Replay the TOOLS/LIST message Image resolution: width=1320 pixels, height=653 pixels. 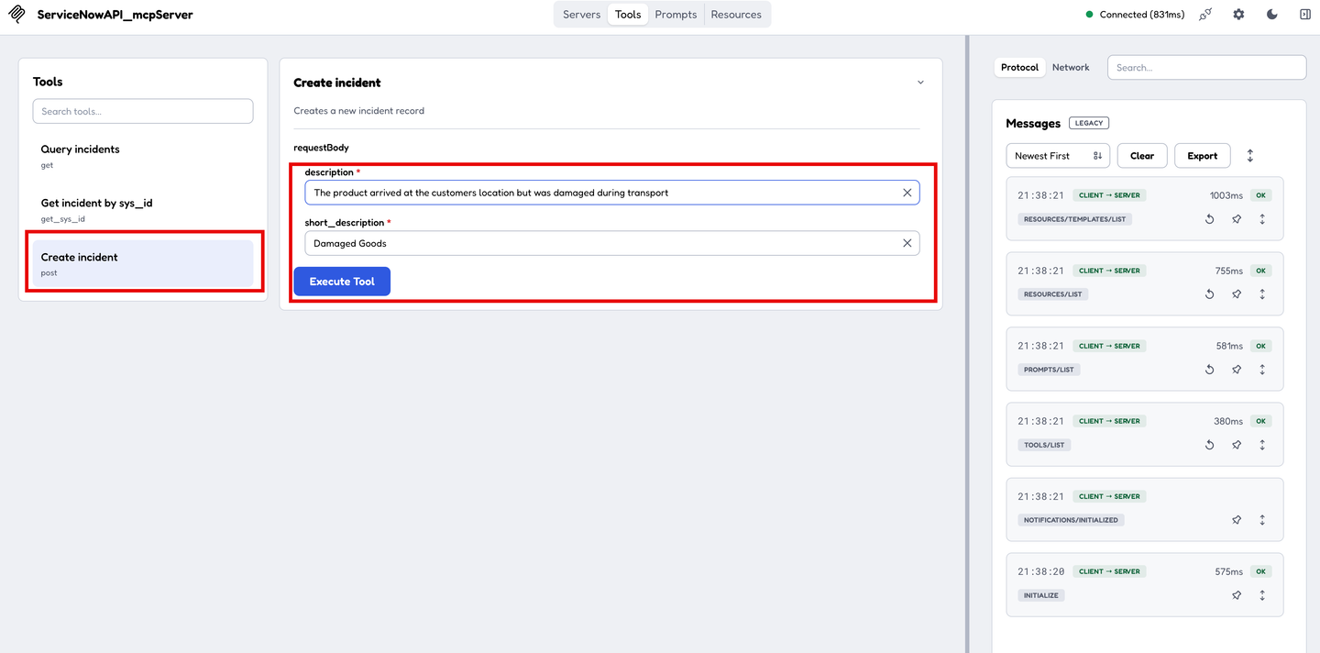tap(1209, 445)
